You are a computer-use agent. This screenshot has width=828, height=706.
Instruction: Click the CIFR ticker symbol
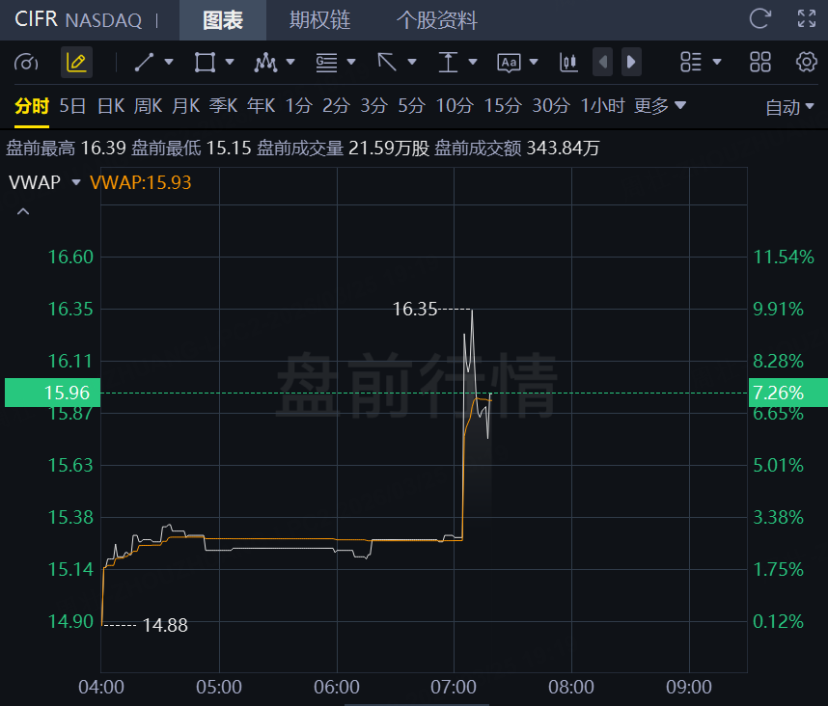click(x=36, y=19)
